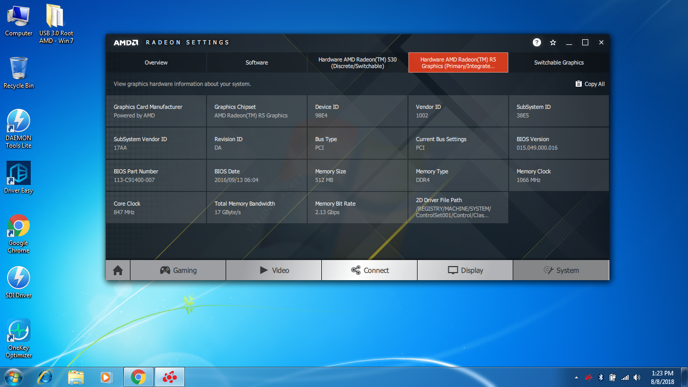Select the SDI Driver shortcut
The width and height of the screenshot is (688, 387).
click(x=19, y=282)
